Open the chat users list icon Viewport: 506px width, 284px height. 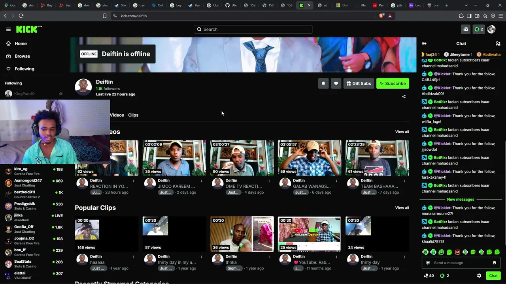498,43
